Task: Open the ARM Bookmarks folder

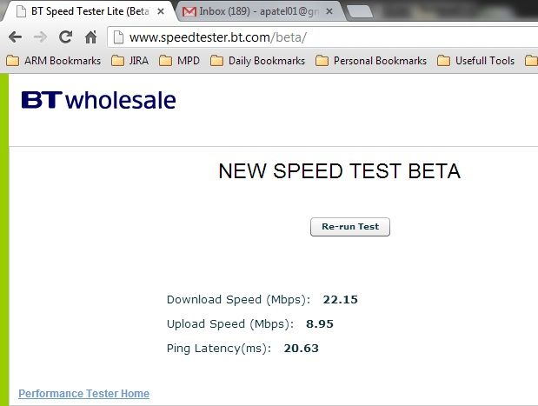Action: coord(54,61)
